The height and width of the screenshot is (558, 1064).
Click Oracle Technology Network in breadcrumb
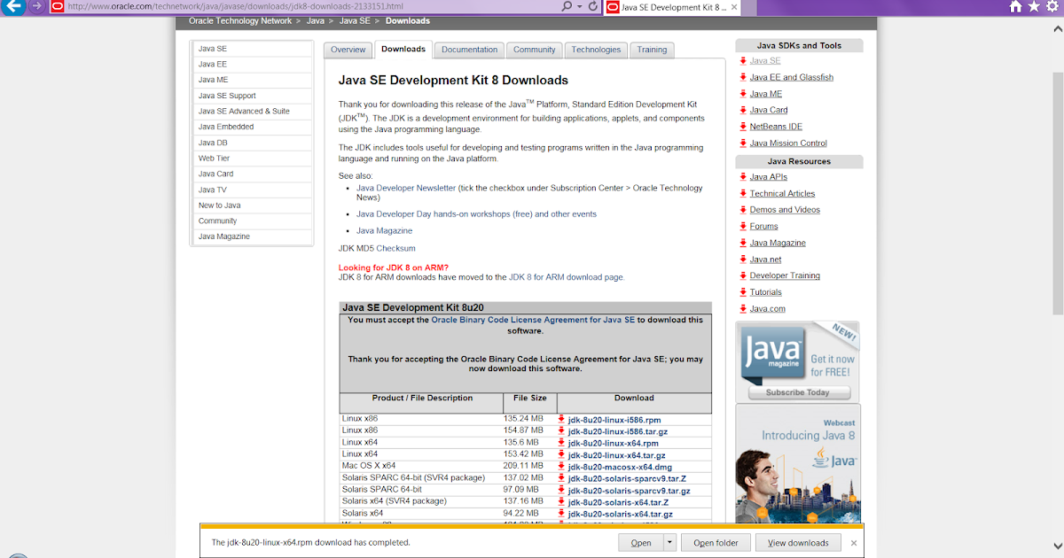point(240,20)
